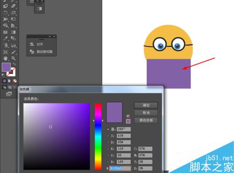Screen dimensions: 234x173
Task: Open 颜色色板 color swatches button
Action: (x=146, y=120)
